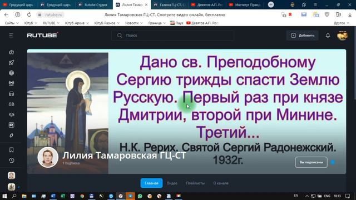Click the ENG language indicator in tray
This screenshot has height=200, width=356.
[327, 196]
